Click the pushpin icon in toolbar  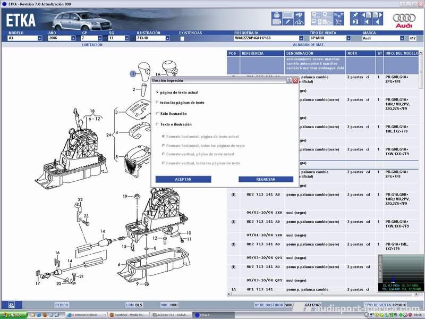point(355,15)
